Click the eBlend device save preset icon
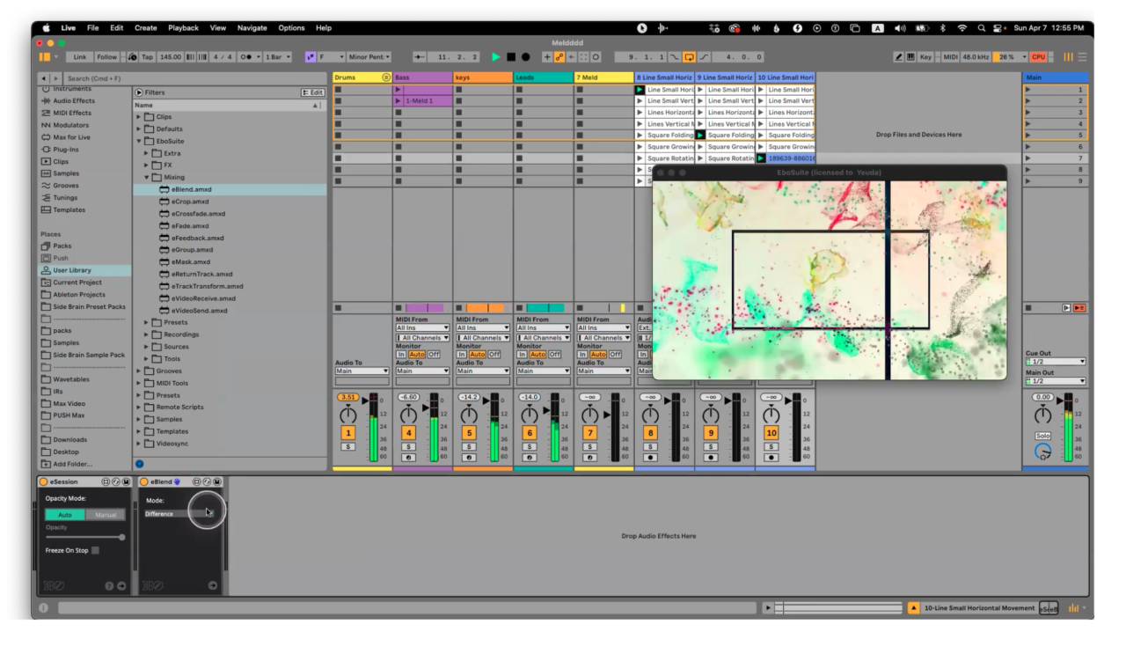The image size is (1126, 661). click(217, 481)
